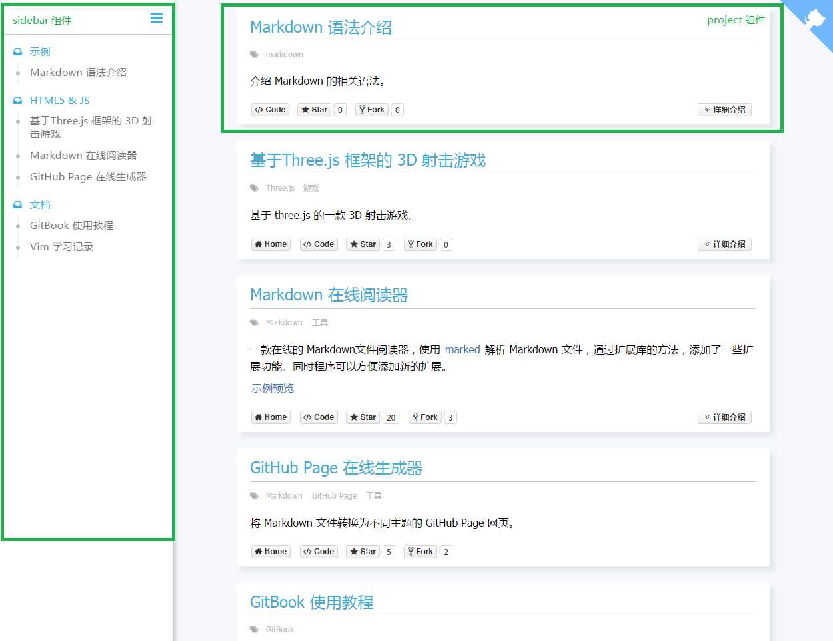Click the marked library link

pos(462,350)
